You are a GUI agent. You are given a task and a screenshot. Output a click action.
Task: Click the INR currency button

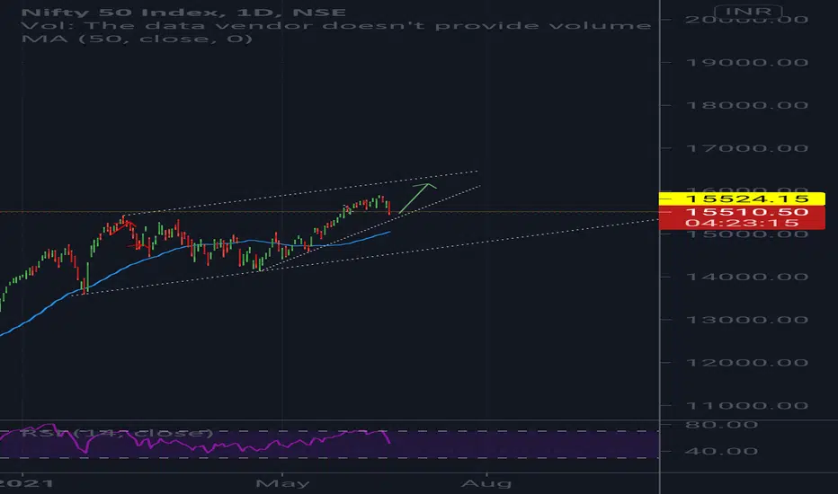point(748,12)
